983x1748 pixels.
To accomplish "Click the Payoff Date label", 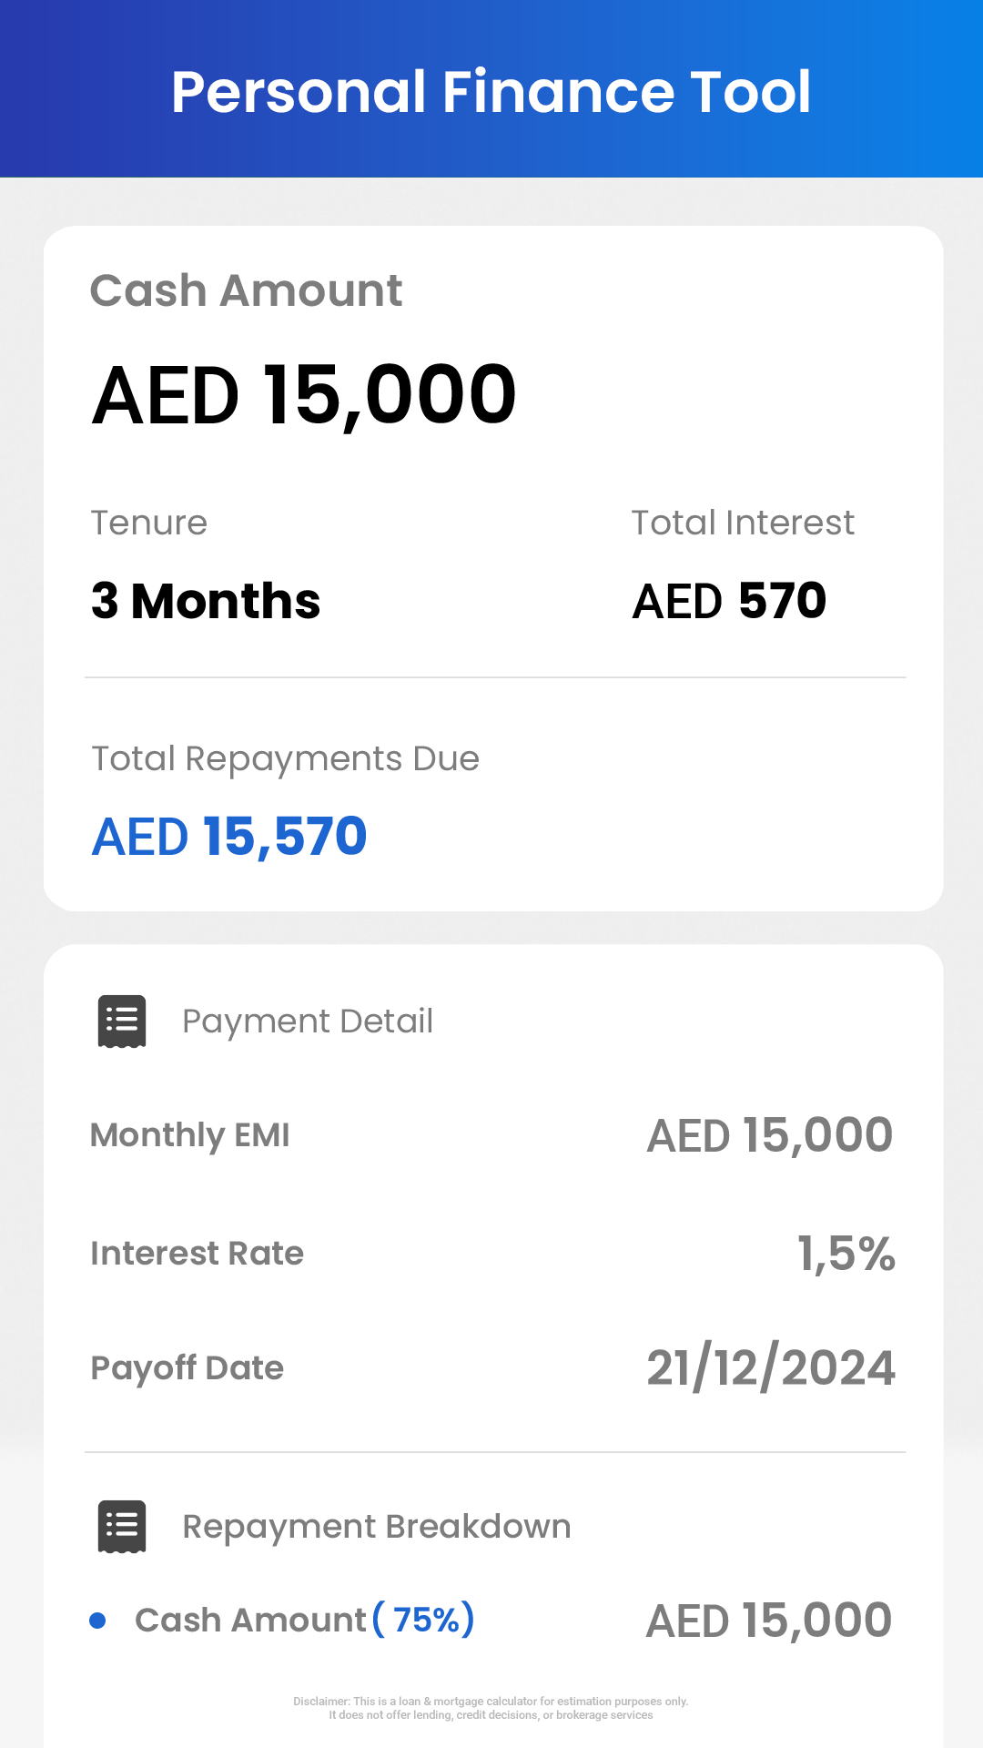I will click(x=187, y=1368).
